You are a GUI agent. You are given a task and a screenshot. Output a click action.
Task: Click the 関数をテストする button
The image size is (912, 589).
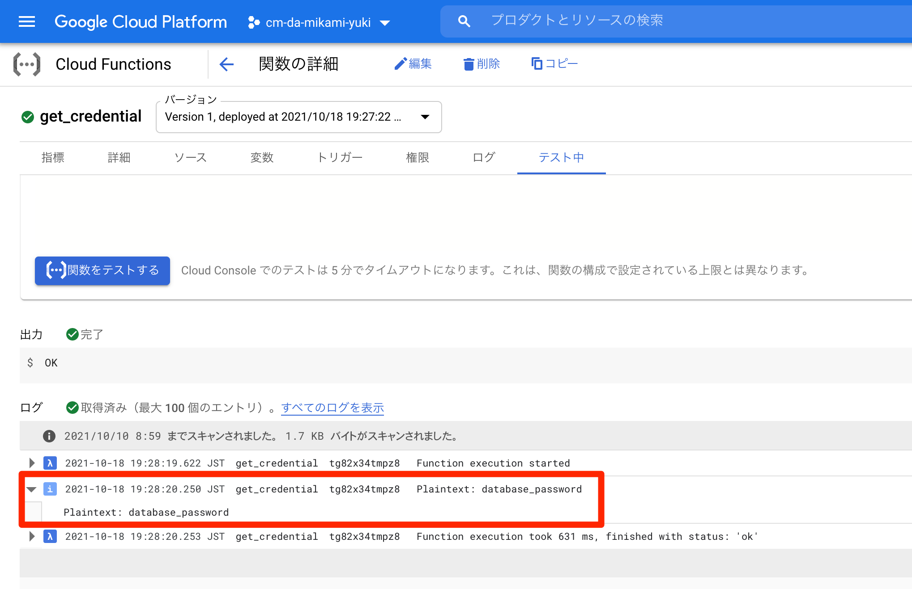102,270
